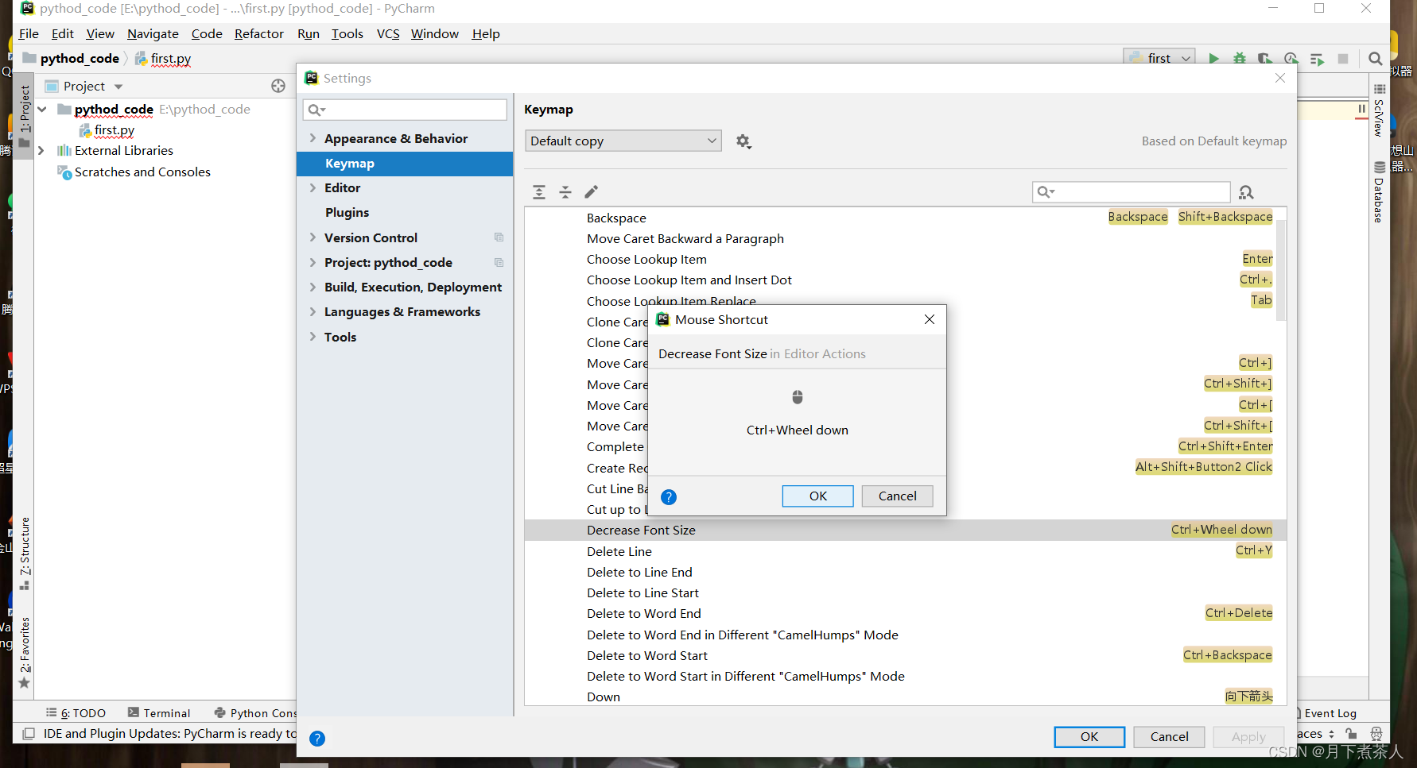Click the Expand All actions icon
1417x768 pixels.
[539, 192]
